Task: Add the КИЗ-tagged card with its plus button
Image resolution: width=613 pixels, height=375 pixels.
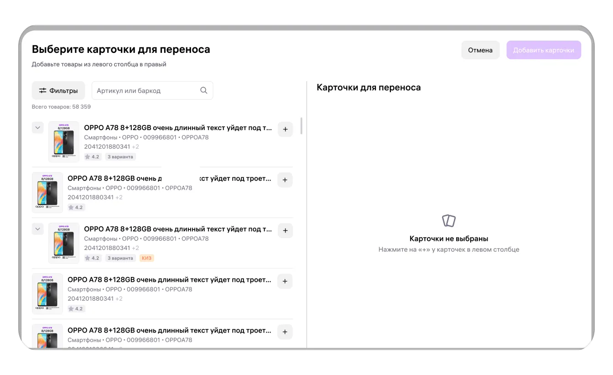Action: (285, 231)
